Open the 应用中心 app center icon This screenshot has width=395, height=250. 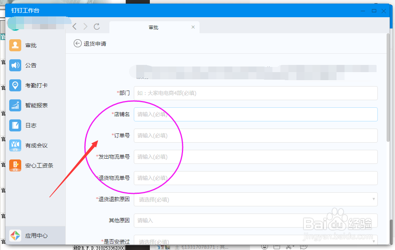click(15, 236)
